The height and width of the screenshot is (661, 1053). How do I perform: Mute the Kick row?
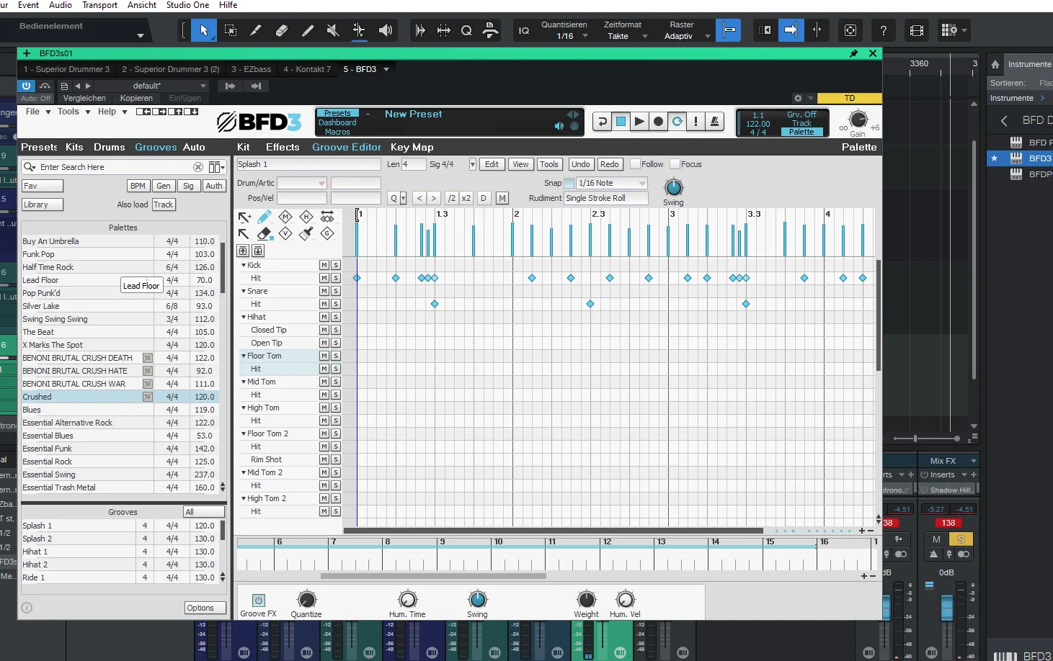point(324,265)
